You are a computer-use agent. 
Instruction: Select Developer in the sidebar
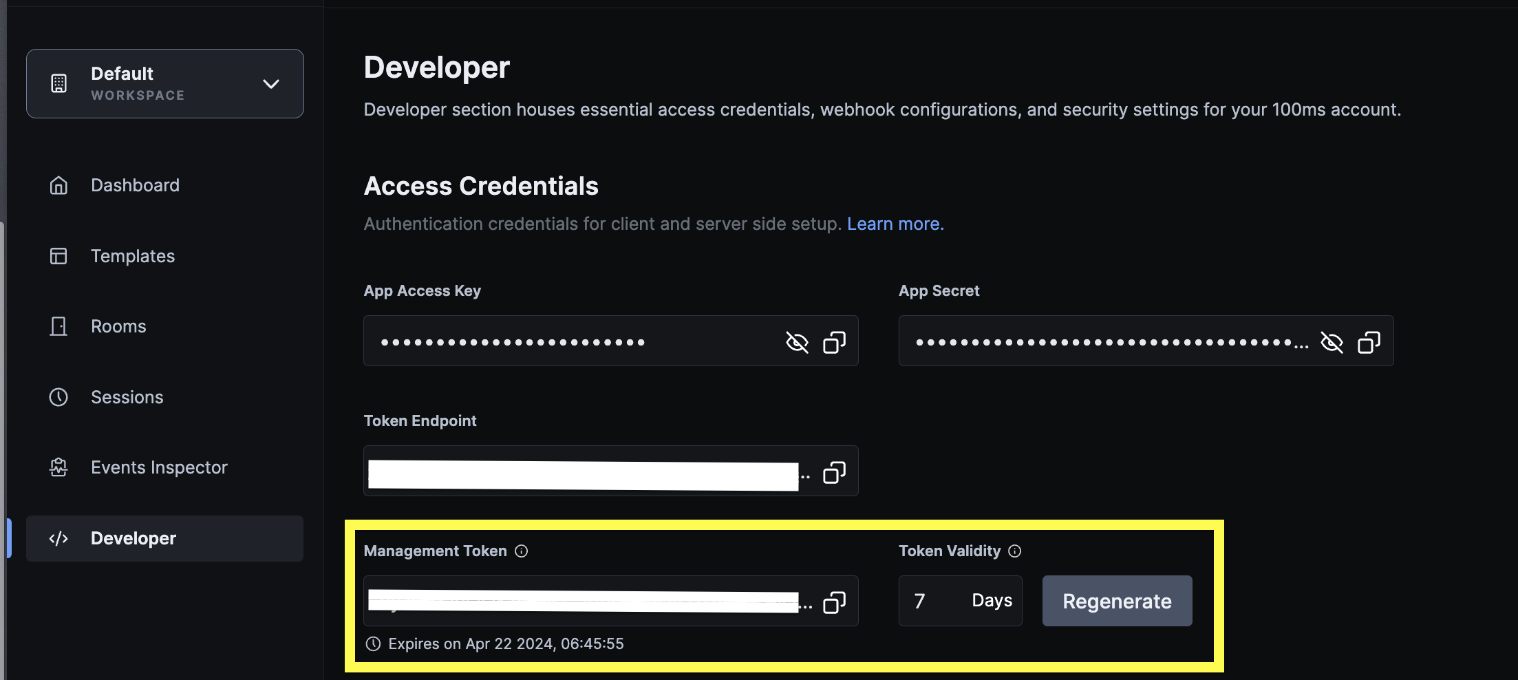(x=133, y=539)
